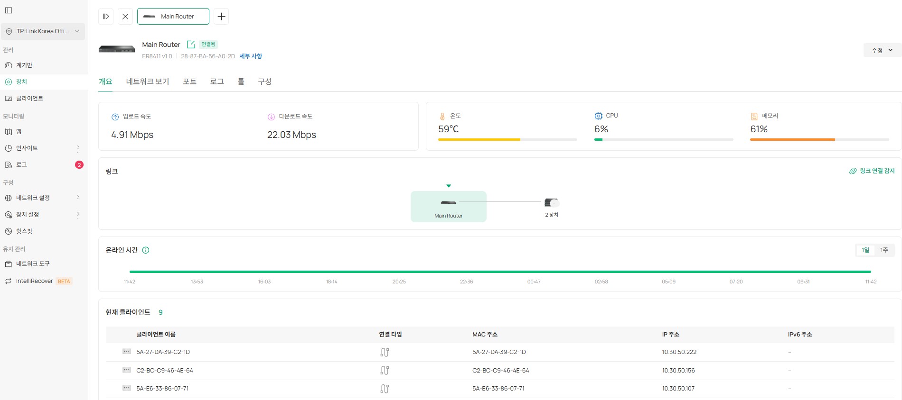Switch to the 로그 tab
The image size is (902, 400).
point(217,82)
